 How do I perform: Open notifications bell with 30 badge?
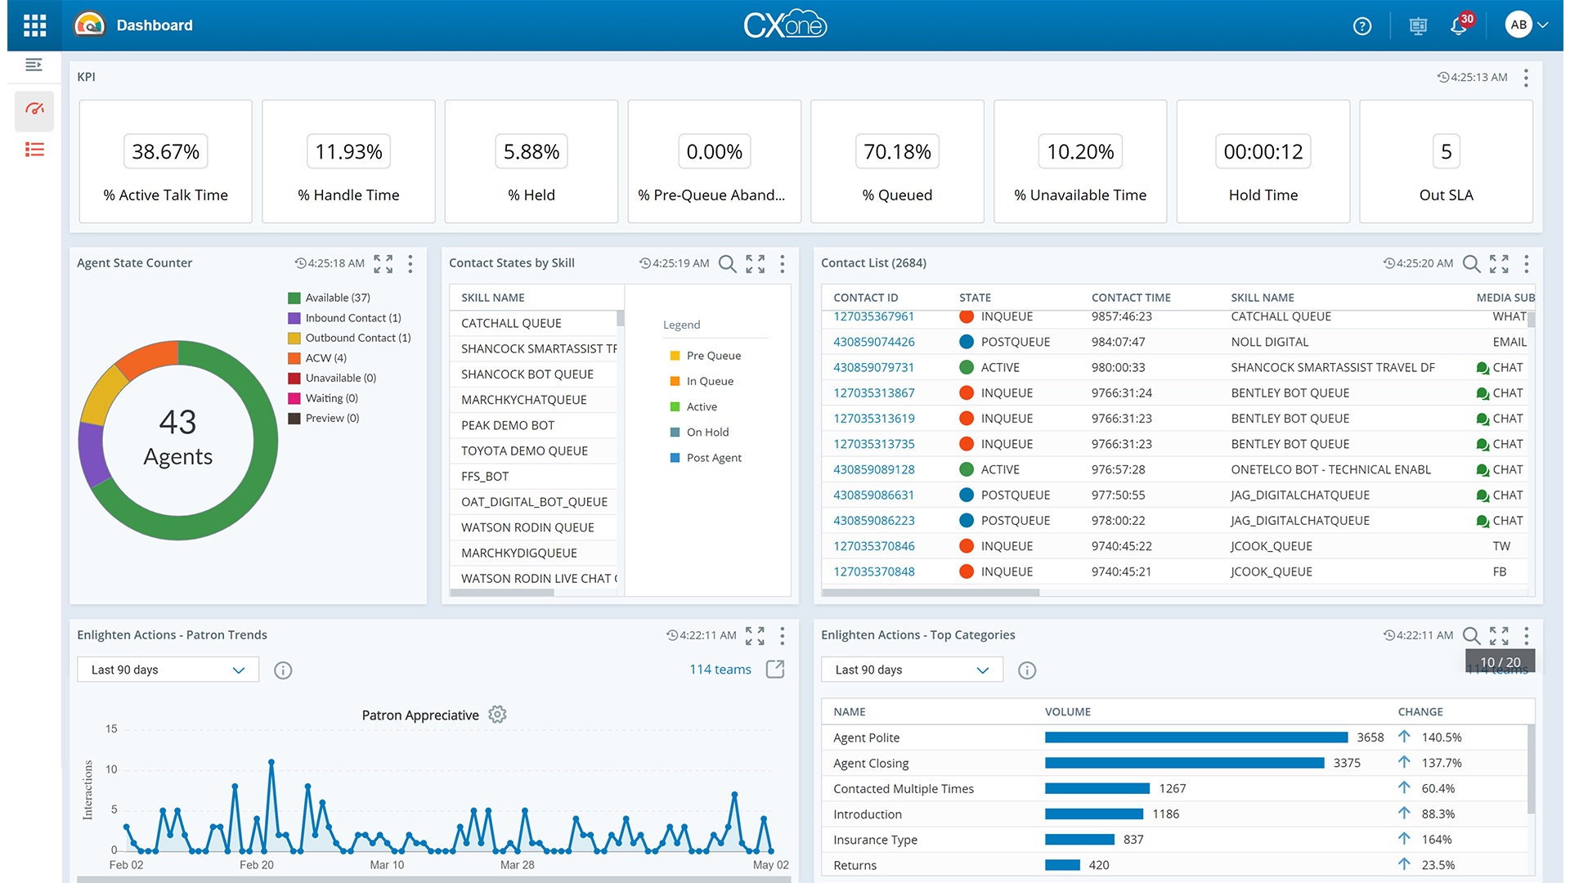pos(1460,25)
